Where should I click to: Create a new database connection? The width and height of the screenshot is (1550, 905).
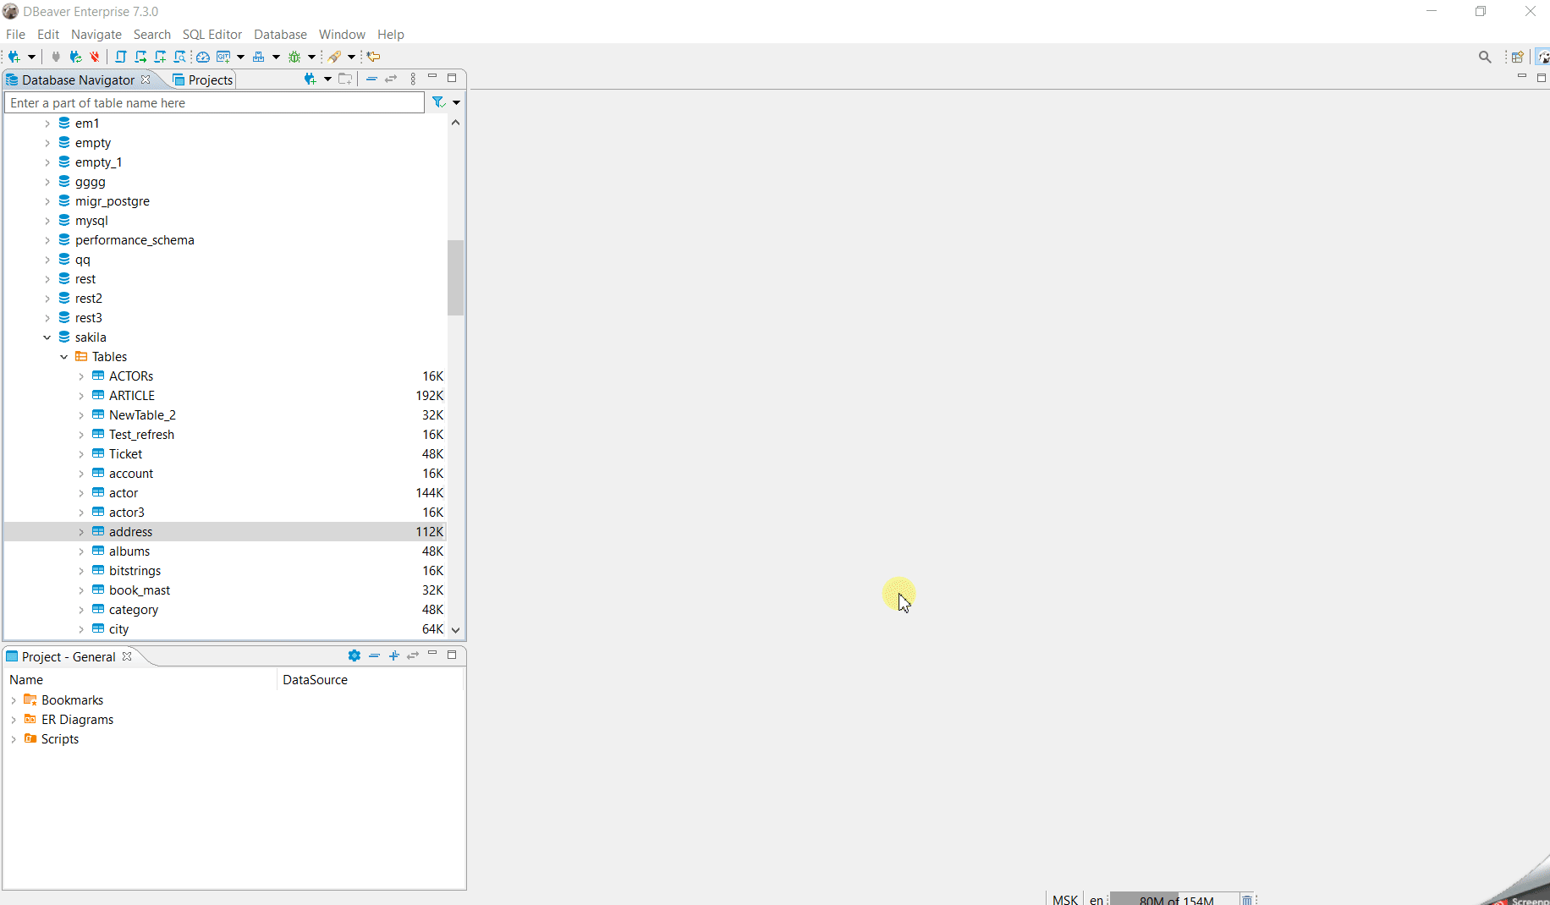pos(15,57)
